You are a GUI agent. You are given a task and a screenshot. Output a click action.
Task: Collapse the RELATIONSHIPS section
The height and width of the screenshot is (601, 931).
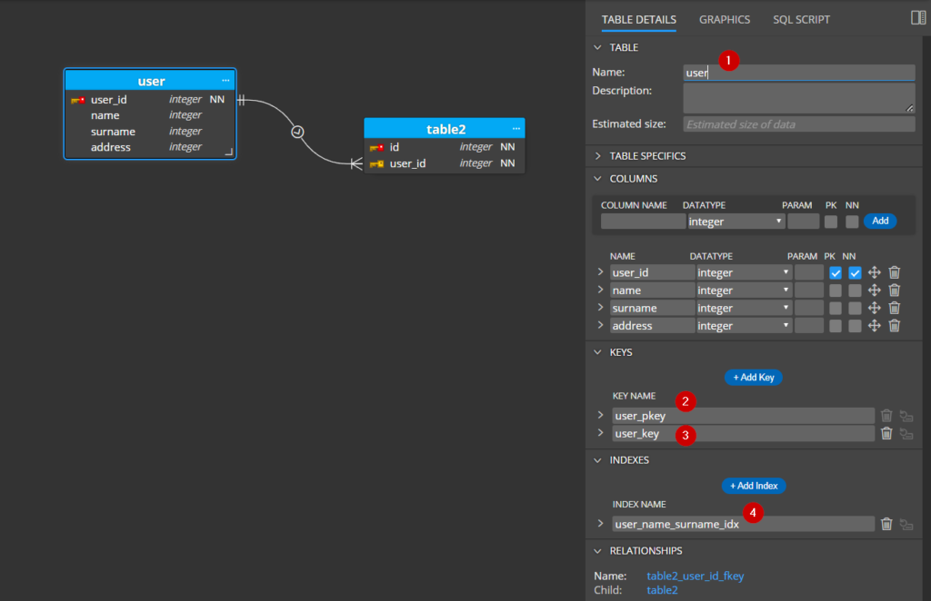(x=598, y=551)
